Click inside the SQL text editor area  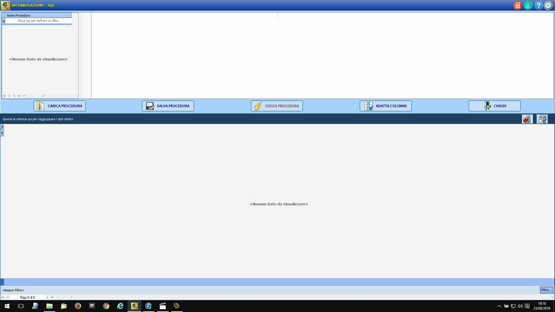pos(322,55)
